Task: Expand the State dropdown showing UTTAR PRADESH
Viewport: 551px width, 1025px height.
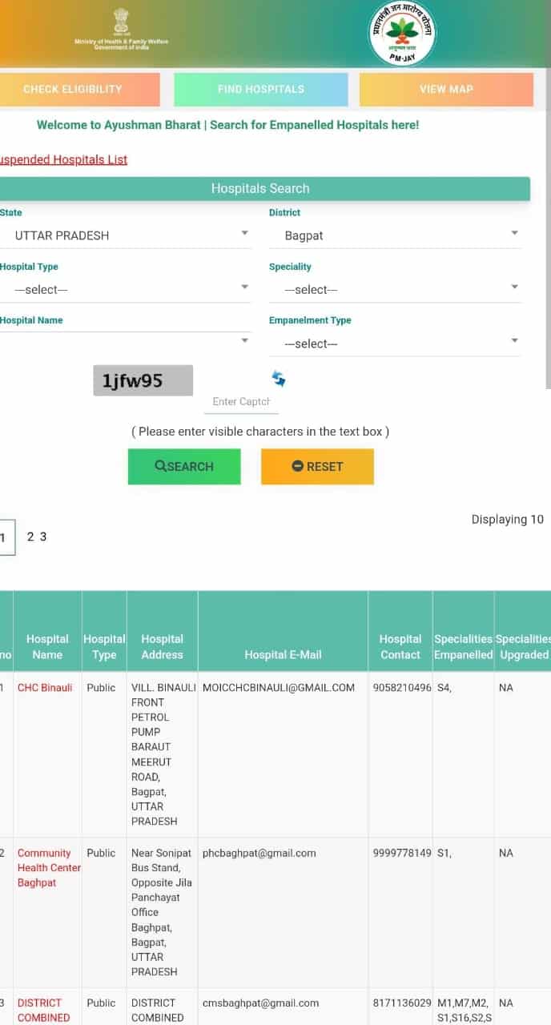Action: [125, 235]
